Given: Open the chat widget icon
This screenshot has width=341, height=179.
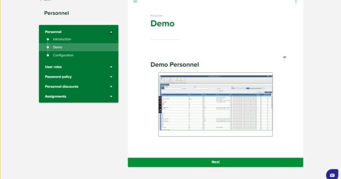Looking at the screenshot, I should 332,175.
